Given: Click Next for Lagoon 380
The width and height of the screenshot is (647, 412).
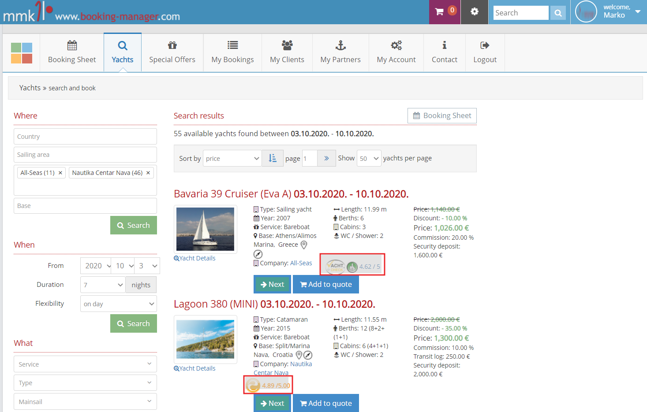Looking at the screenshot, I should [x=272, y=403].
